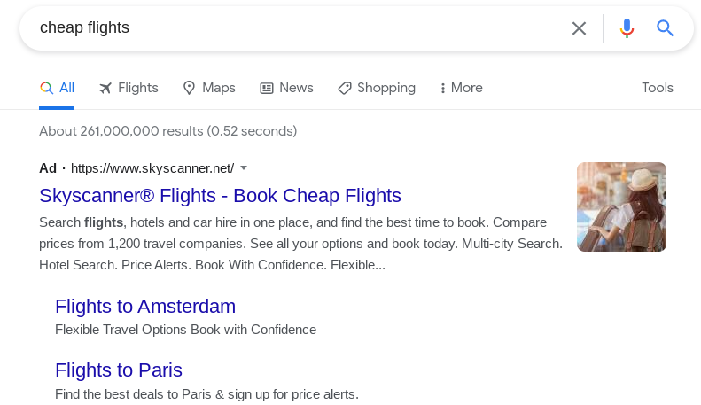Image resolution: width=701 pixels, height=405 pixels.
Task: Open the Flights to Amsterdam link
Action: tap(145, 307)
